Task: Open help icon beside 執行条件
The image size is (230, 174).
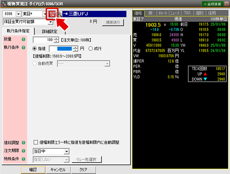Action: pyautogui.click(x=23, y=48)
